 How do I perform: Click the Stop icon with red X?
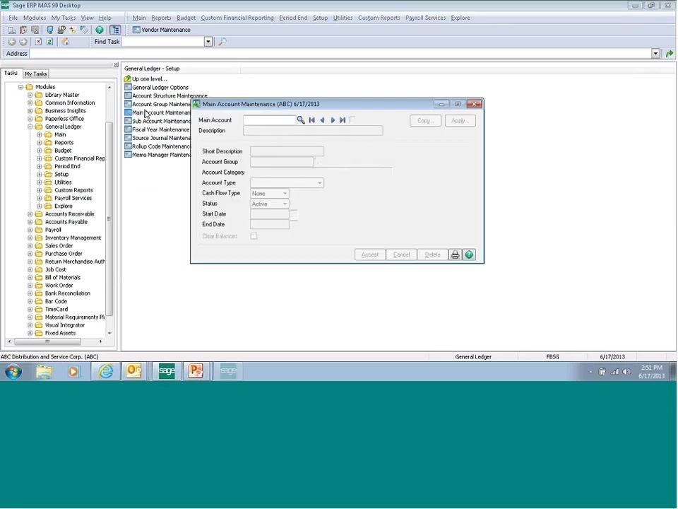coord(38,42)
